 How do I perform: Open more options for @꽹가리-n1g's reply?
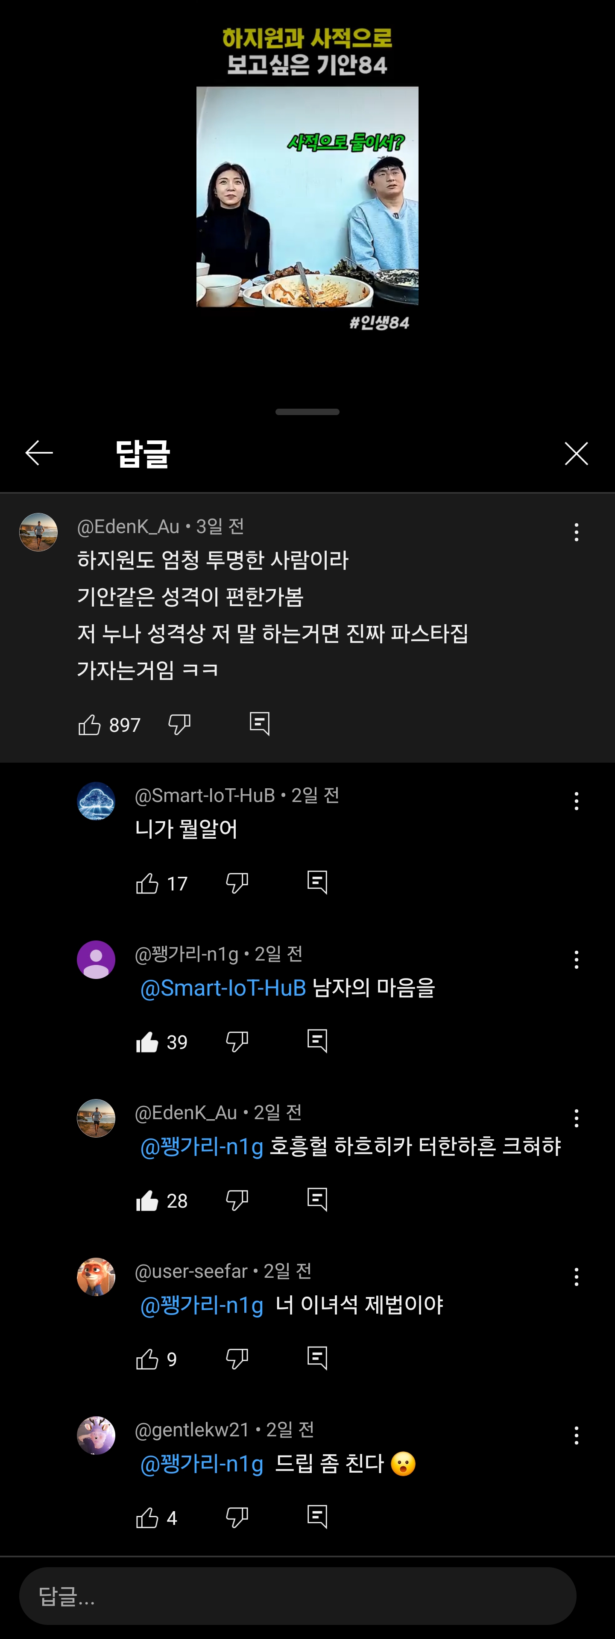pos(576,959)
